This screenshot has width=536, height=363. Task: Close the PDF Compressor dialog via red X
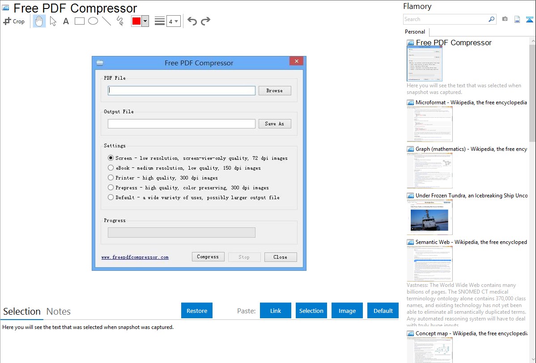(x=296, y=61)
